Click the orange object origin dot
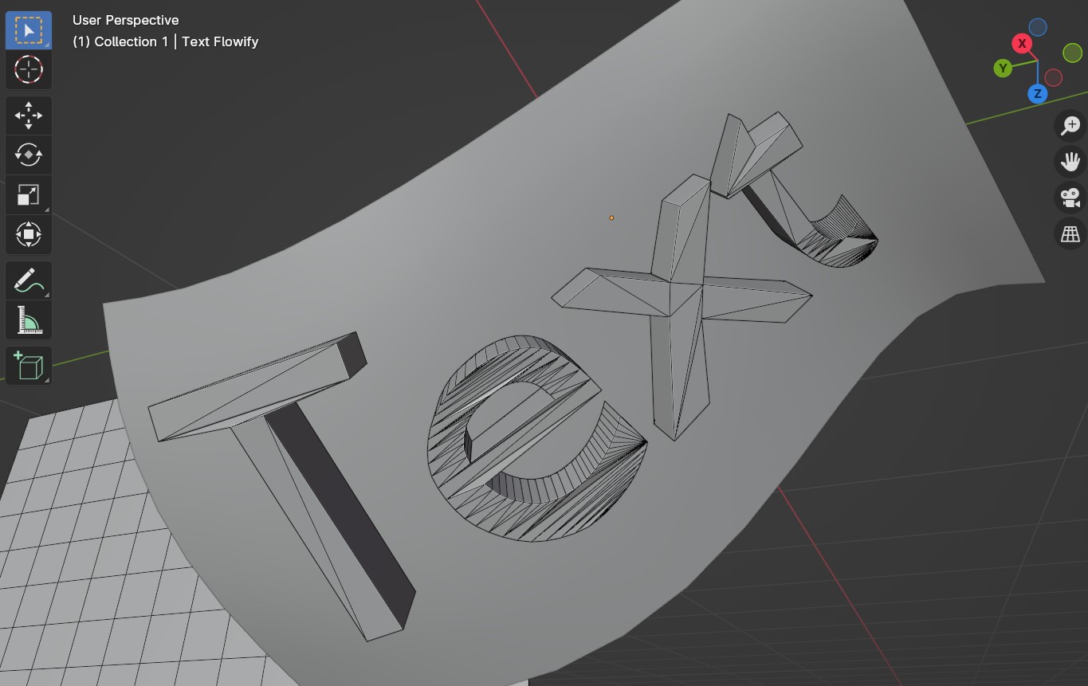The width and height of the screenshot is (1088, 686). pos(611,218)
